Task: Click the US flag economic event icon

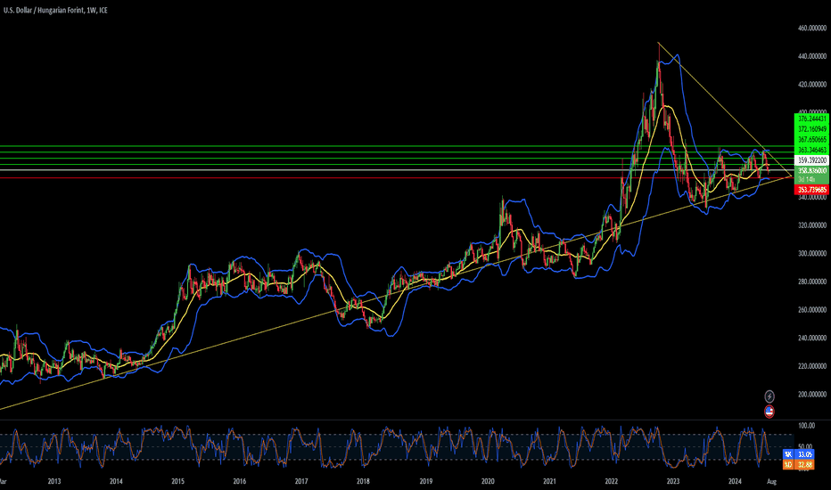Action: point(769,411)
